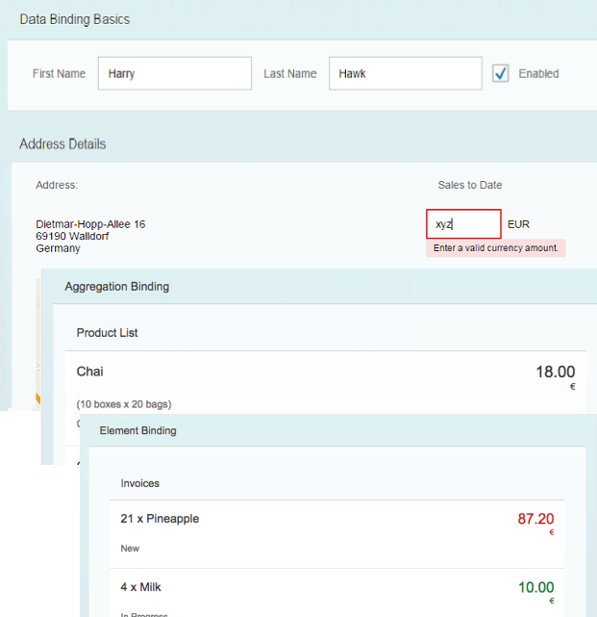
Task: Click the Aggregation Binding panel title
Action: (117, 287)
